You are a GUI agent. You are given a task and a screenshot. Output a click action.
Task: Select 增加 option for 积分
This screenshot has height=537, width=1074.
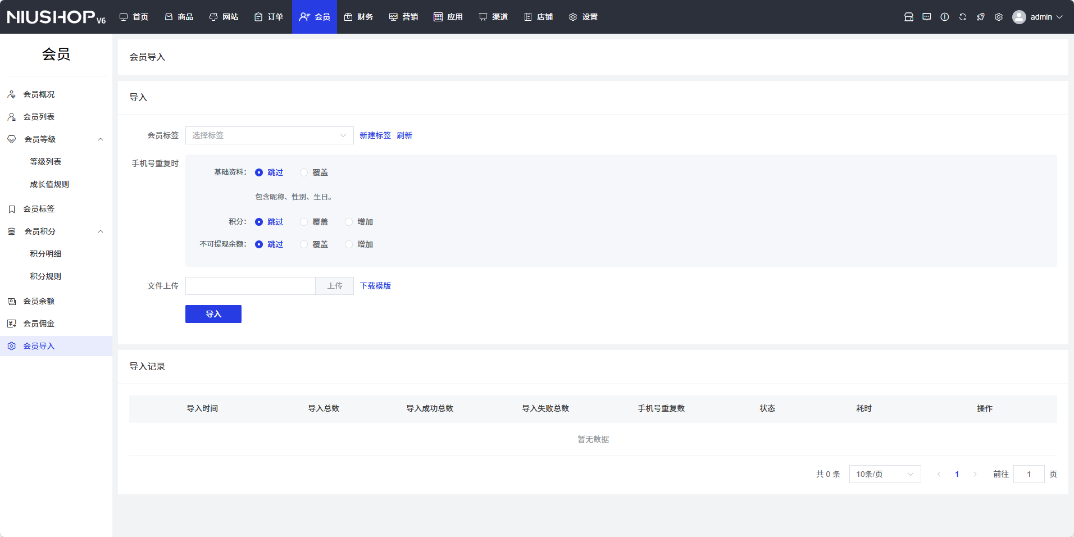click(x=349, y=222)
